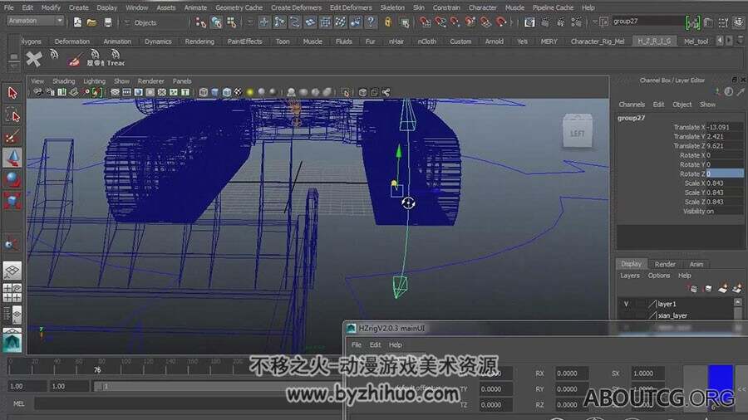Click the lock selection padlock icon

388,22
